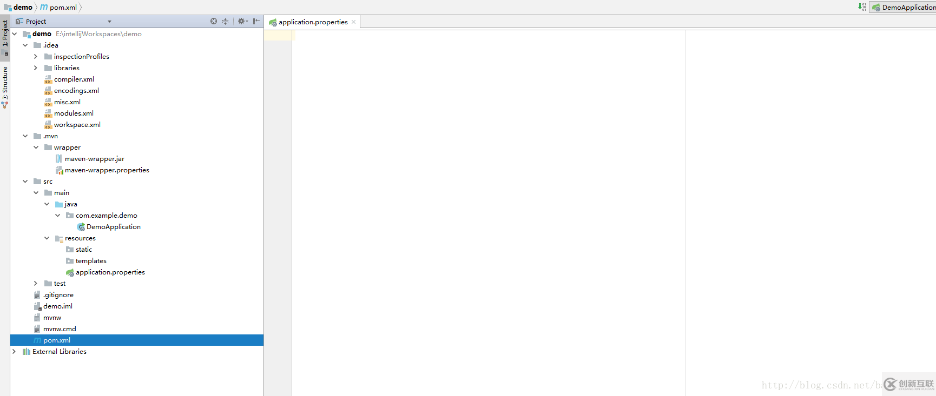Select the mvnw.cmd file label
This screenshot has width=936, height=396.
click(x=60, y=328)
